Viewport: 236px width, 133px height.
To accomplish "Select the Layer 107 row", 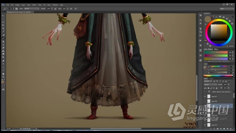I will pos(219,96).
